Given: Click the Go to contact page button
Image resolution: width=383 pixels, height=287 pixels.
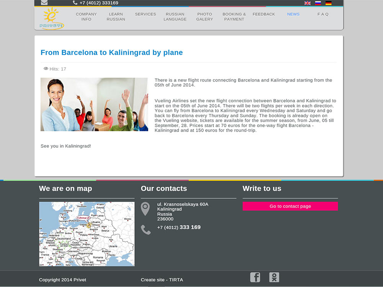Looking at the screenshot, I should click(290, 206).
